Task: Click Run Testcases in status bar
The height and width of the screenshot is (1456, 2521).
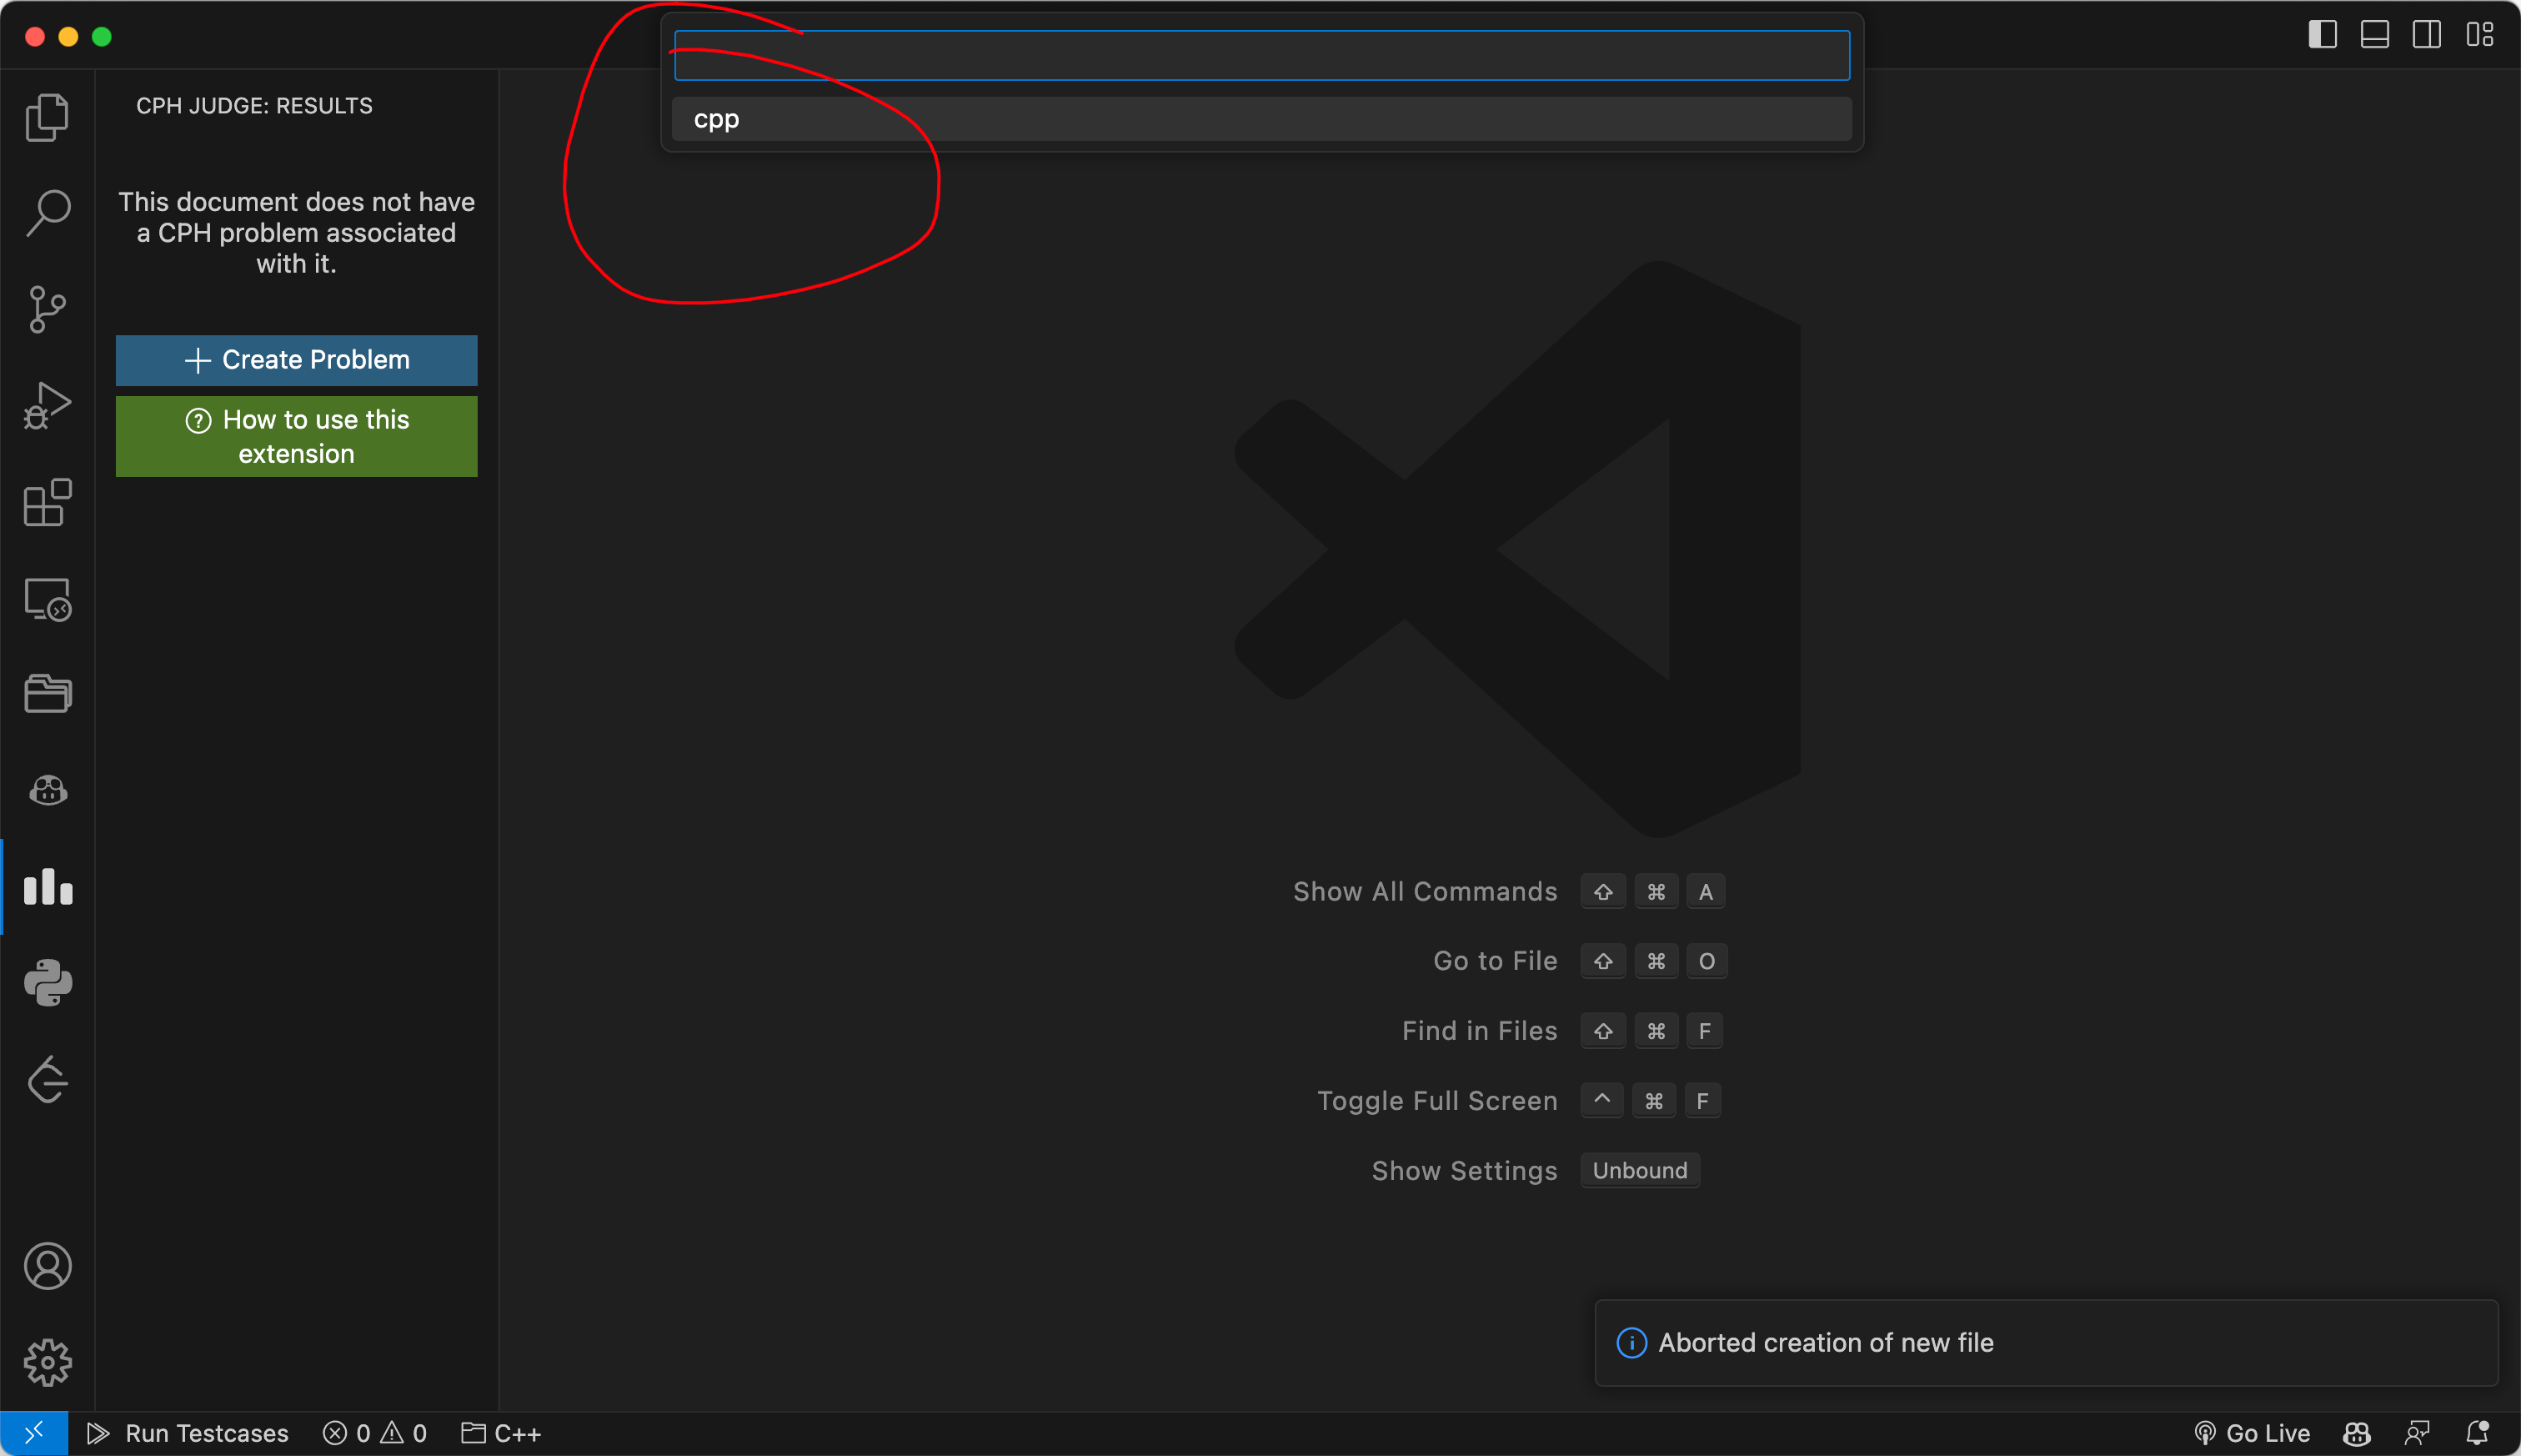Action: [188, 1433]
